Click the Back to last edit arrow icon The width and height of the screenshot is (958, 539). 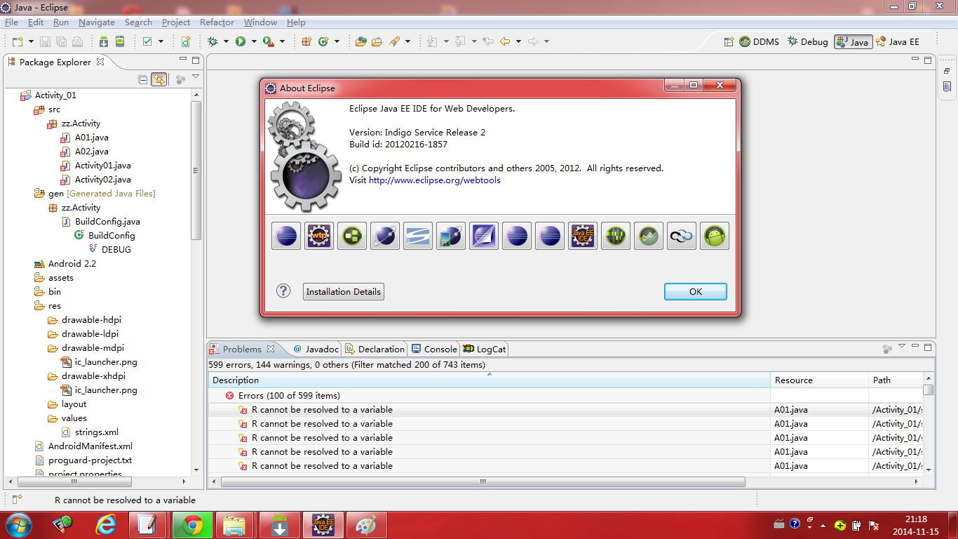[x=488, y=41]
